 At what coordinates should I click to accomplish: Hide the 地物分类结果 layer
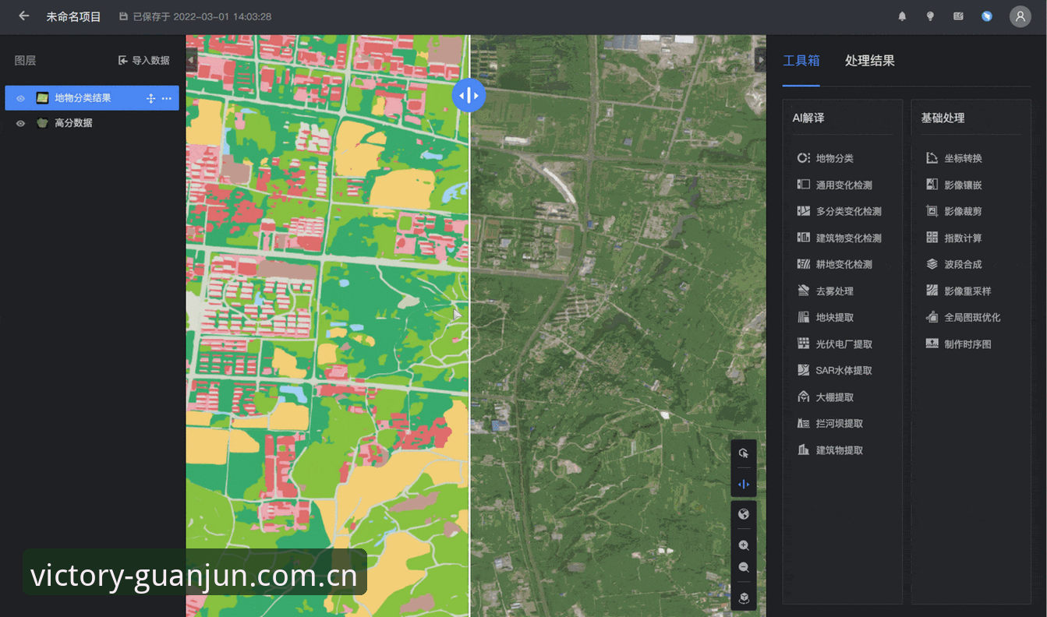click(21, 98)
